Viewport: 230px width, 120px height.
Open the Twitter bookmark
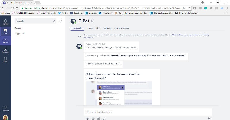[63, 13]
